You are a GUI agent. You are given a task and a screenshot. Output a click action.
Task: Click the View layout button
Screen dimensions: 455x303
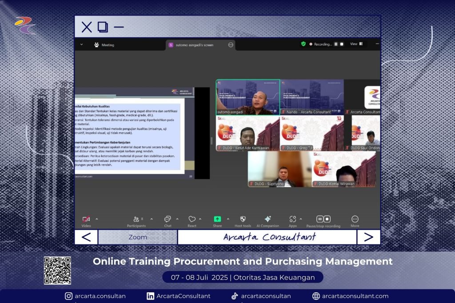pyautogui.click(x=356, y=44)
